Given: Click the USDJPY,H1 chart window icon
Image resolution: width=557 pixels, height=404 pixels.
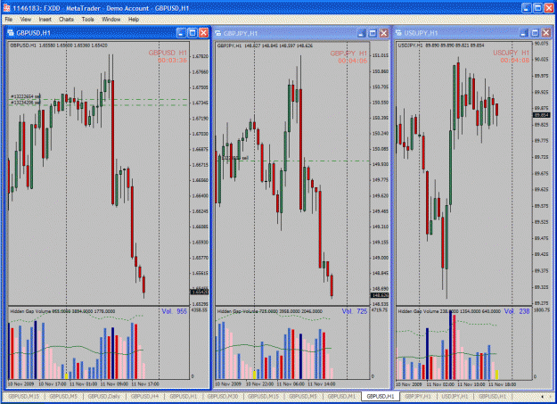Looking at the screenshot, I should [398, 33].
